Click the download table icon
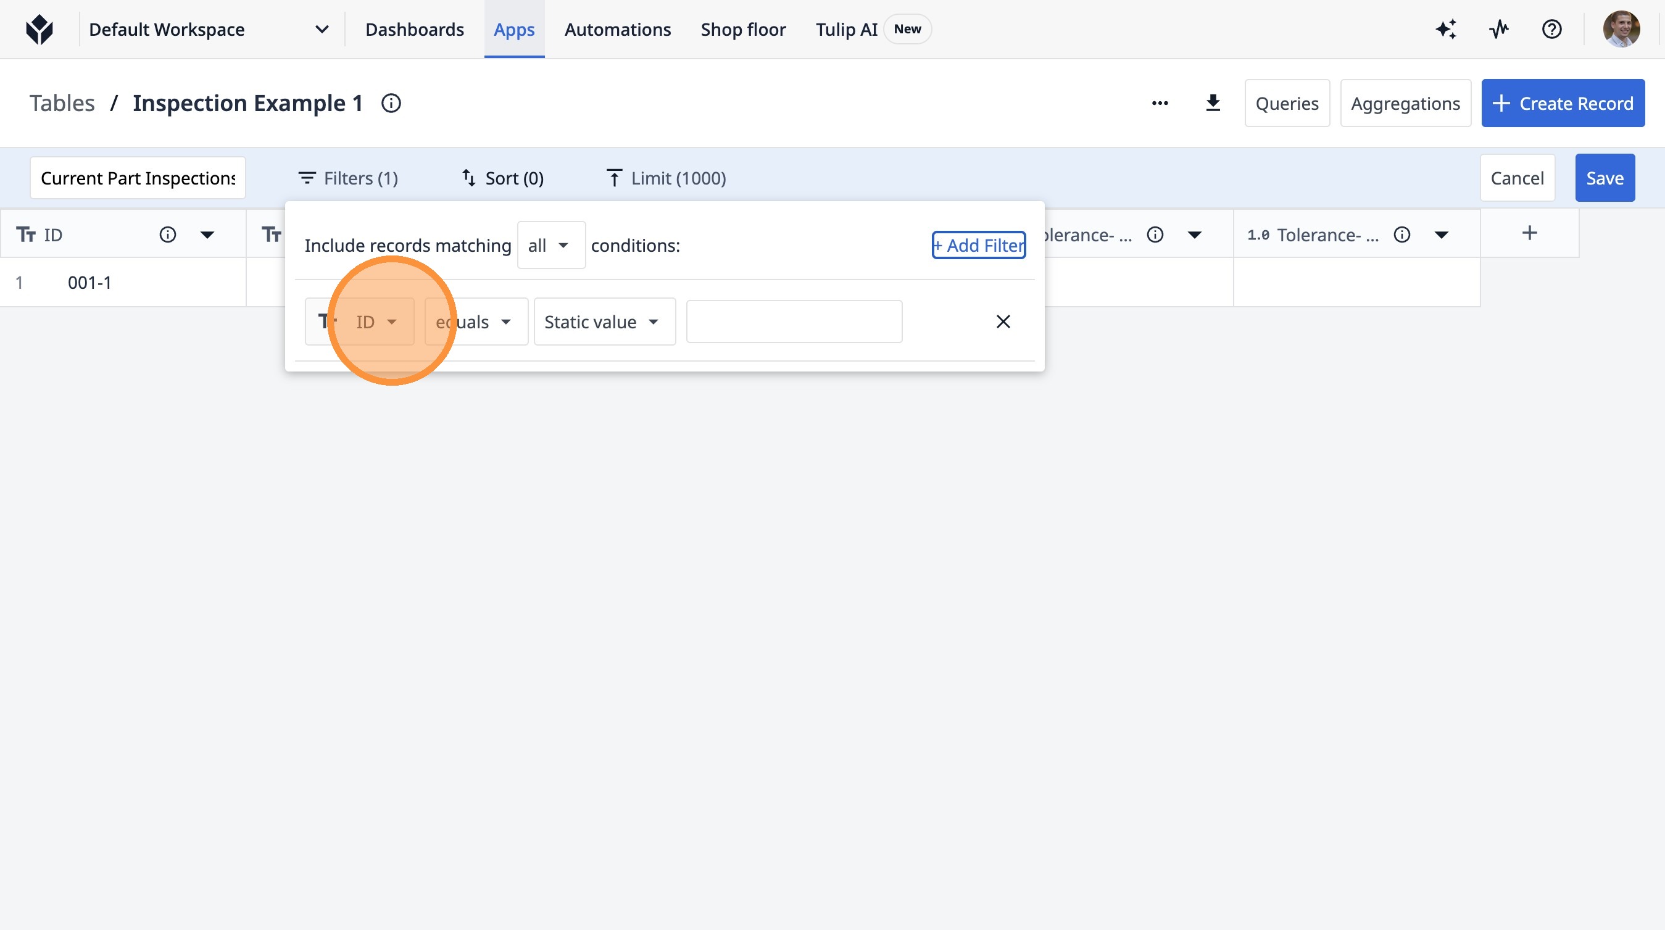Image resolution: width=1665 pixels, height=930 pixels. [x=1213, y=104]
